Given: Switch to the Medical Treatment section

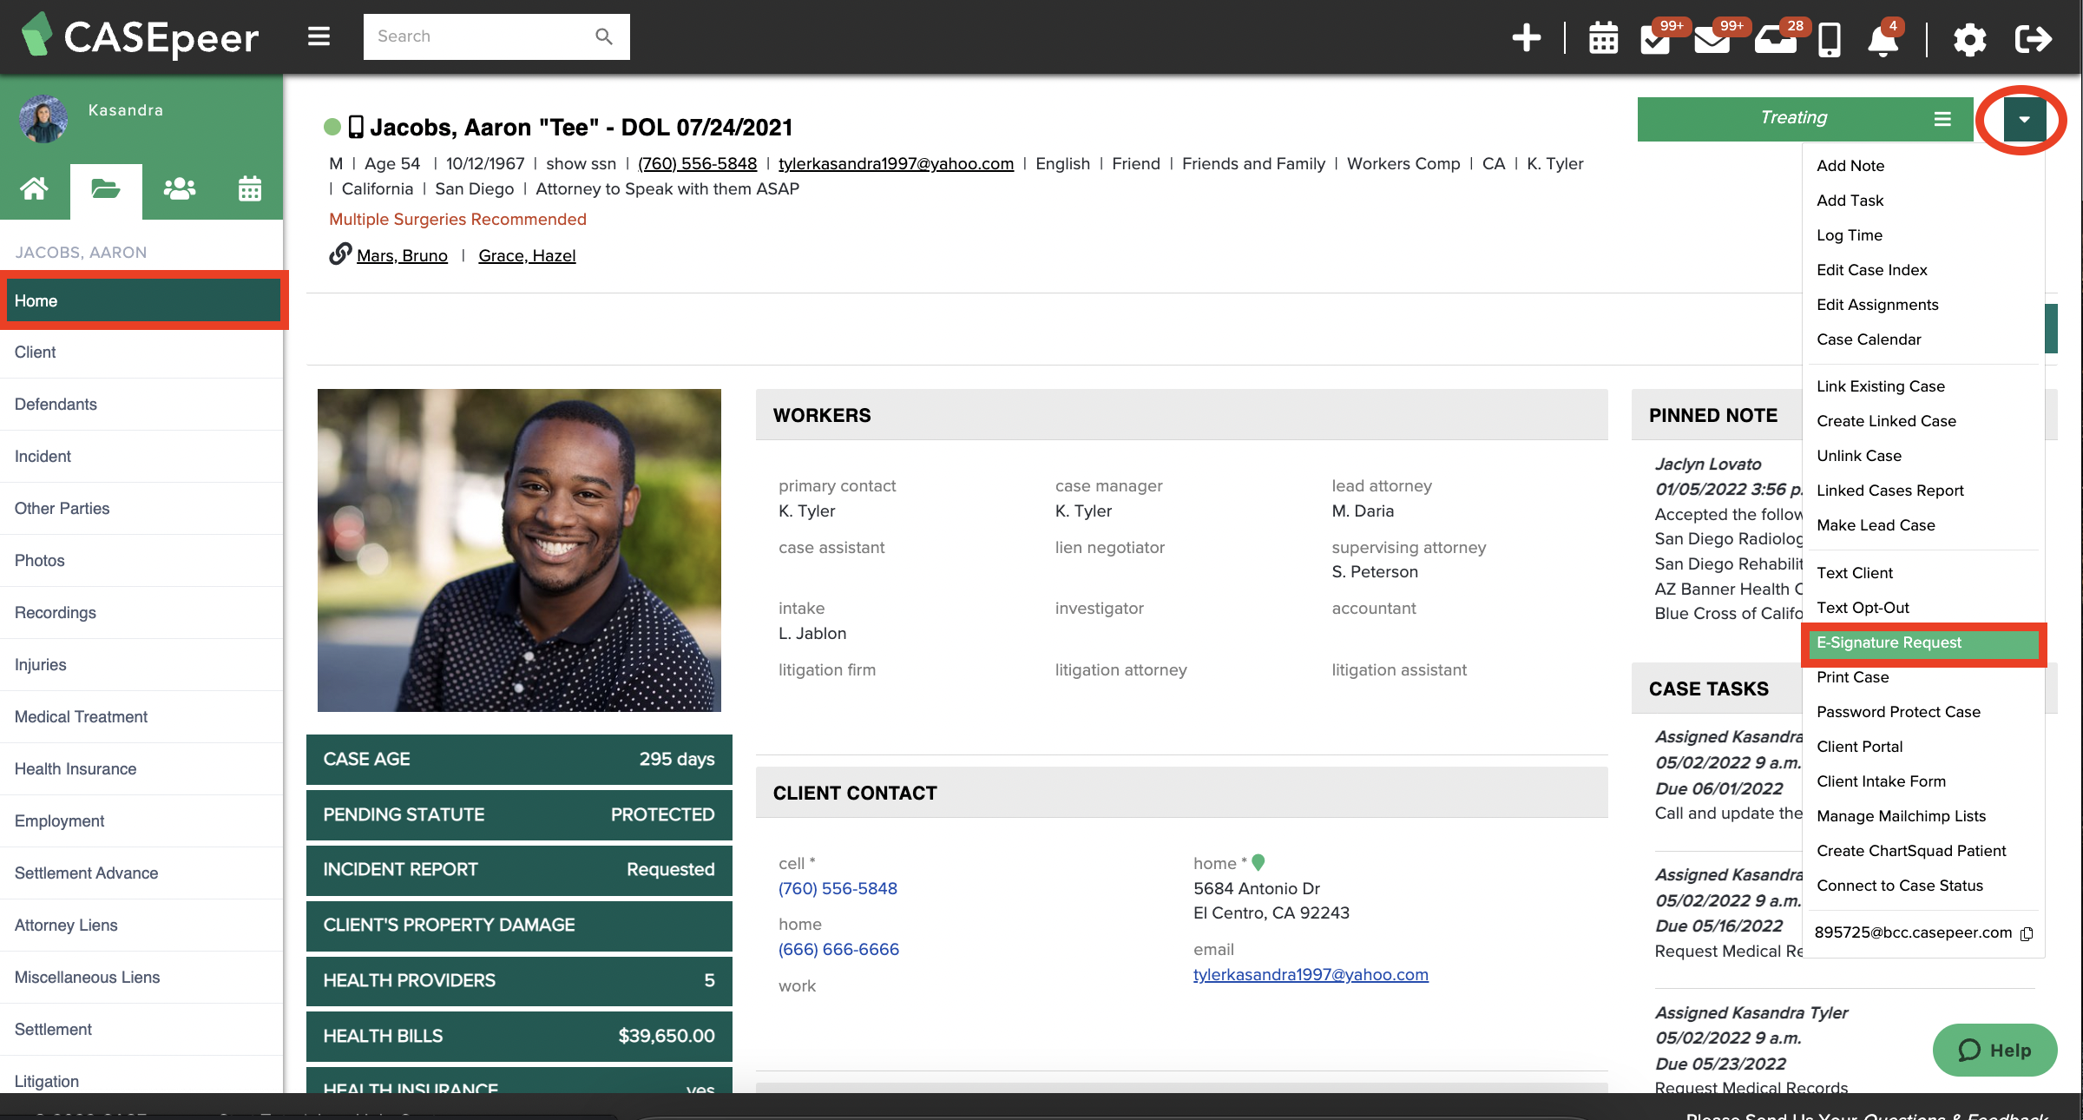Looking at the screenshot, I should click(x=80, y=716).
